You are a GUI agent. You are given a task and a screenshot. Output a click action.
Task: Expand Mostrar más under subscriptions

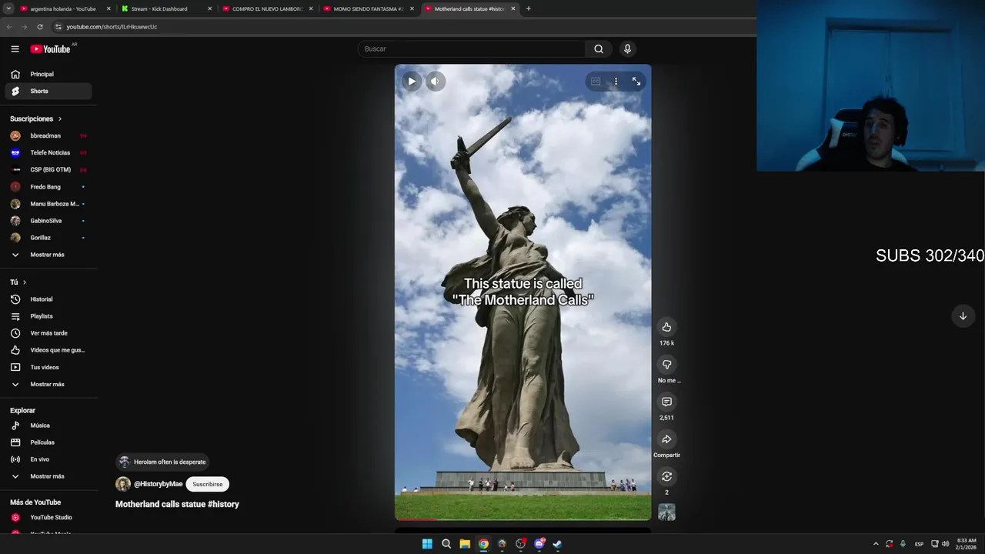[x=48, y=255]
